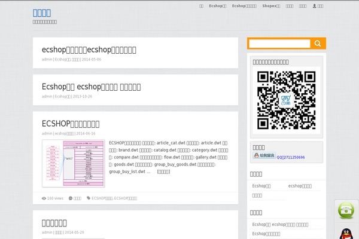Click the pink template diagram thumbnail

pyautogui.click(x=73, y=163)
